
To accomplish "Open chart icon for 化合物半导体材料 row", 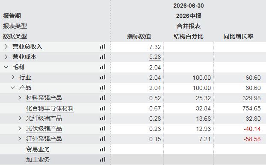I will (x=103, y=108).
